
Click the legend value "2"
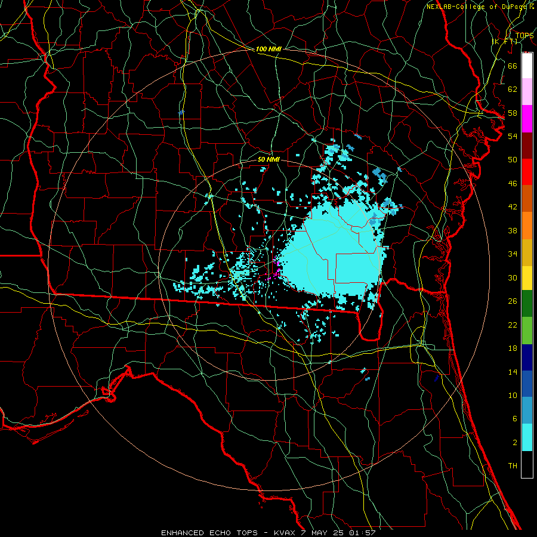pyautogui.click(x=514, y=443)
